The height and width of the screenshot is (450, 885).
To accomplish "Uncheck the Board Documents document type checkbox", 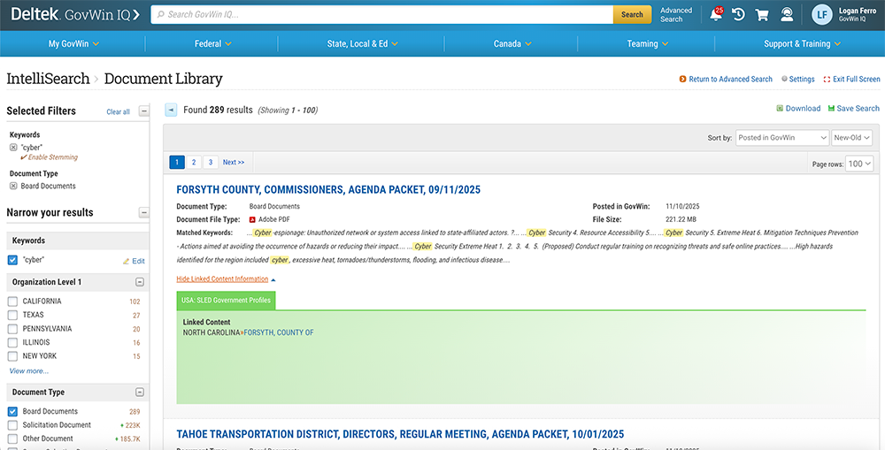I will 12,412.
